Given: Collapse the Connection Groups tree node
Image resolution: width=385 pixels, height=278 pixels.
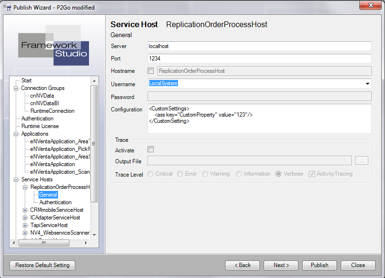Looking at the screenshot, I should tap(16, 88).
